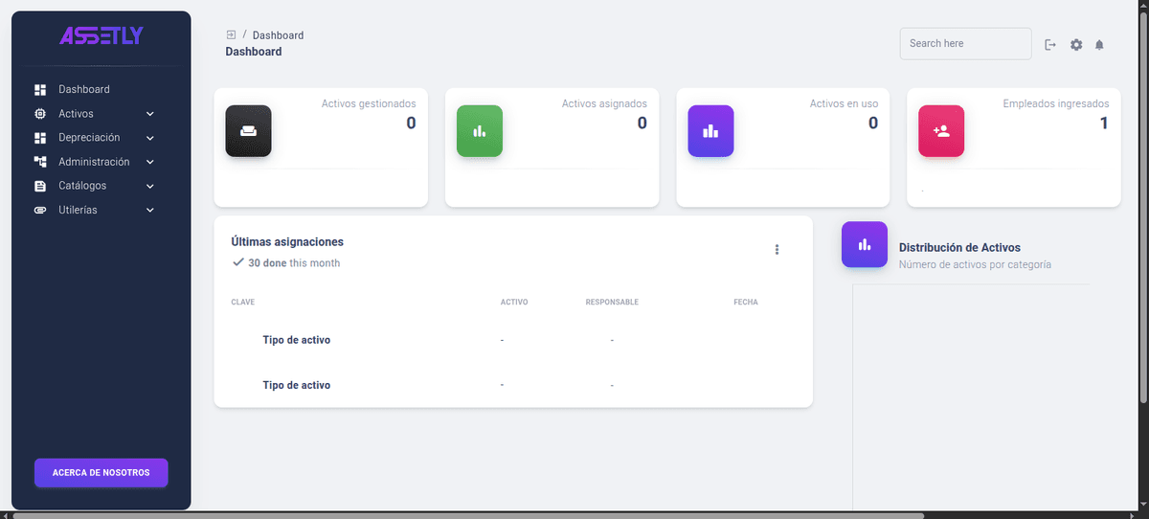Click the breadcrumb home icon
The height and width of the screenshot is (519, 1149).
click(231, 35)
